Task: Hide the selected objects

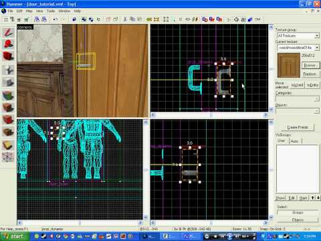Action: point(108,19)
